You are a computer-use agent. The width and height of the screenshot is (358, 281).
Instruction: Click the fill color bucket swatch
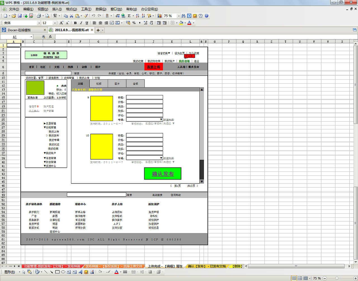pos(181,23)
